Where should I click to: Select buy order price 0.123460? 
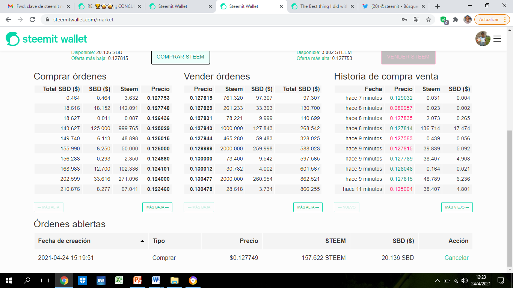pyautogui.click(x=158, y=189)
